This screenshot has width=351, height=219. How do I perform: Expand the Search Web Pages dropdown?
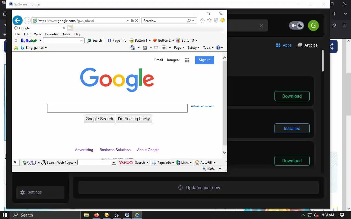pos(75,163)
